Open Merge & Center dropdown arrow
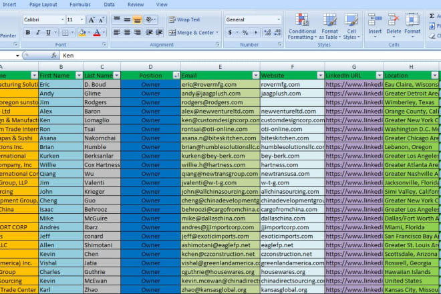Screen dimensions: 441x294 217,33
